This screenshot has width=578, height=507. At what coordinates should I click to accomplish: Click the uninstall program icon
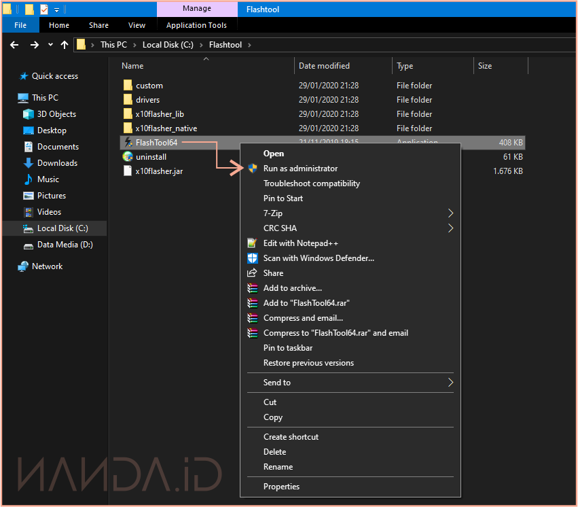[x=128, y=157]
